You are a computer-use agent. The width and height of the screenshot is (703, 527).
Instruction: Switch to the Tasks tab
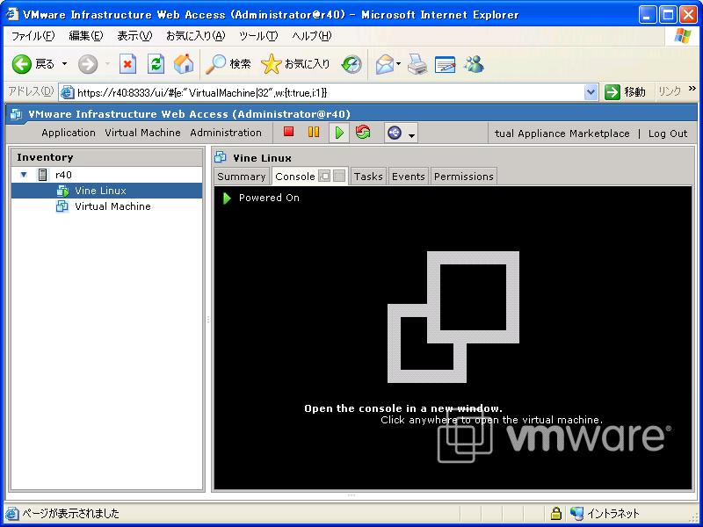coord(368,177)
